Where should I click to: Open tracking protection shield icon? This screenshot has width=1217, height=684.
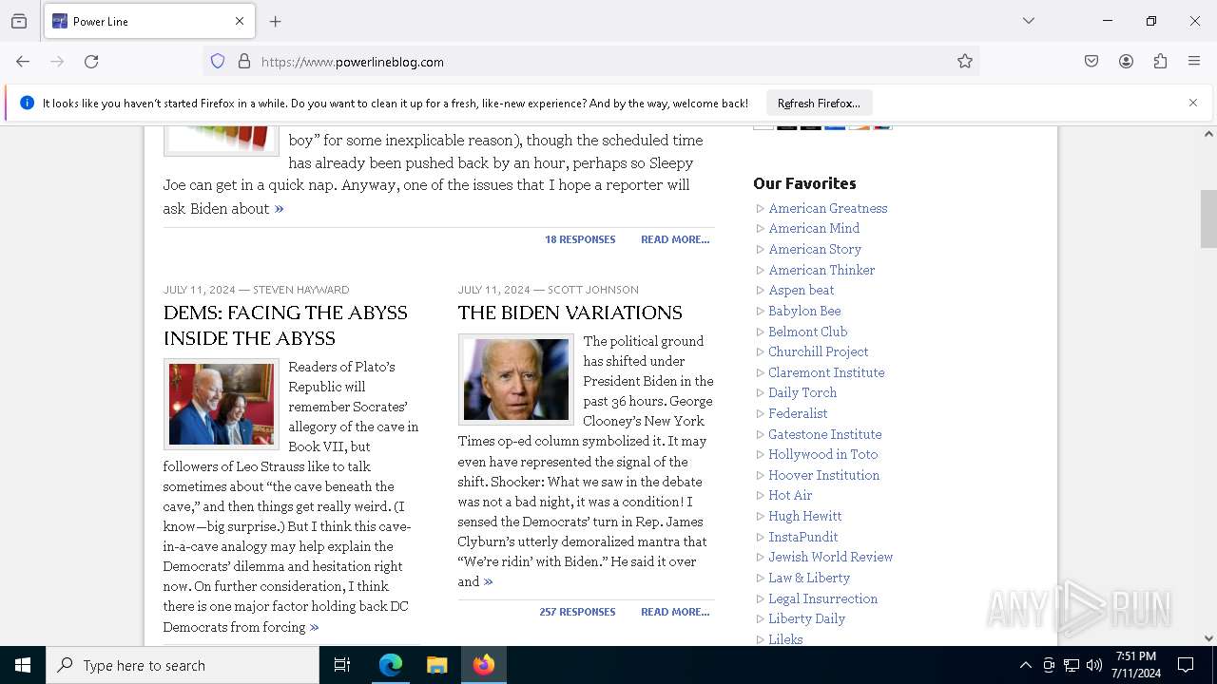click(218, 62)
